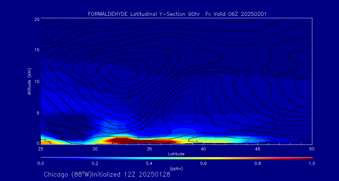Click the latitude tick label 25
The width and height of the screenshot is (339, 181).
point(40,149)
